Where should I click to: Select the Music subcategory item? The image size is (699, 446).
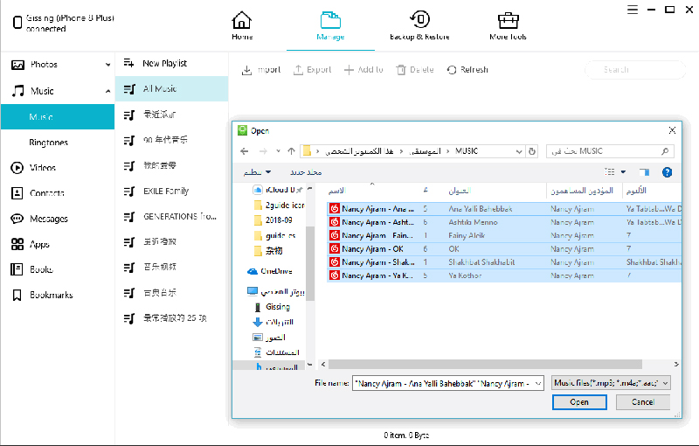click(58, 117)
